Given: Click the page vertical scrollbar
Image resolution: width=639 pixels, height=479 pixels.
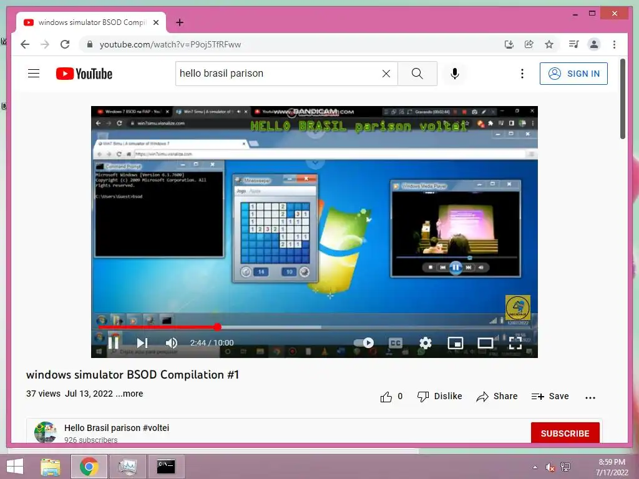Looking at the screenshot, I should 623,99.
